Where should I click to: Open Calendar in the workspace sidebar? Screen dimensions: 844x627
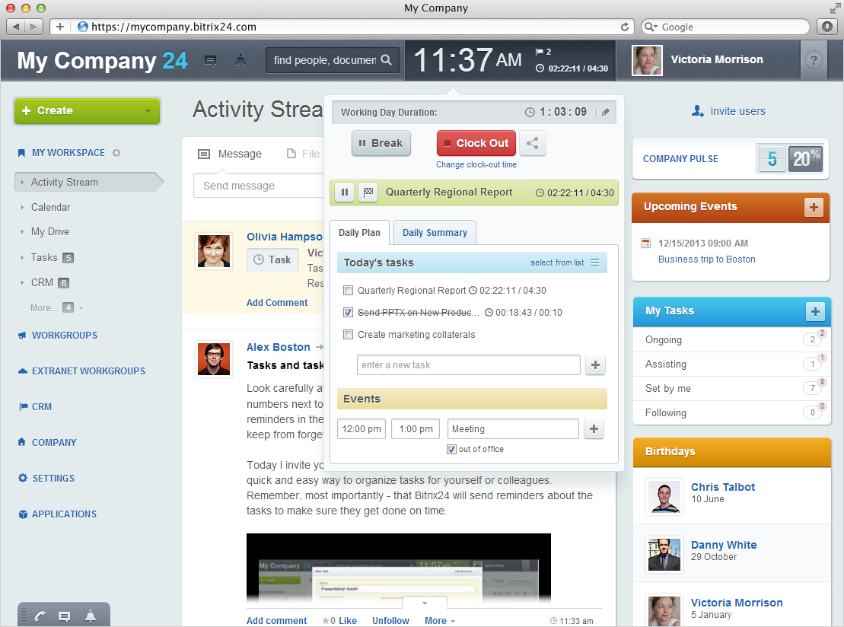(x=50, y=207)
